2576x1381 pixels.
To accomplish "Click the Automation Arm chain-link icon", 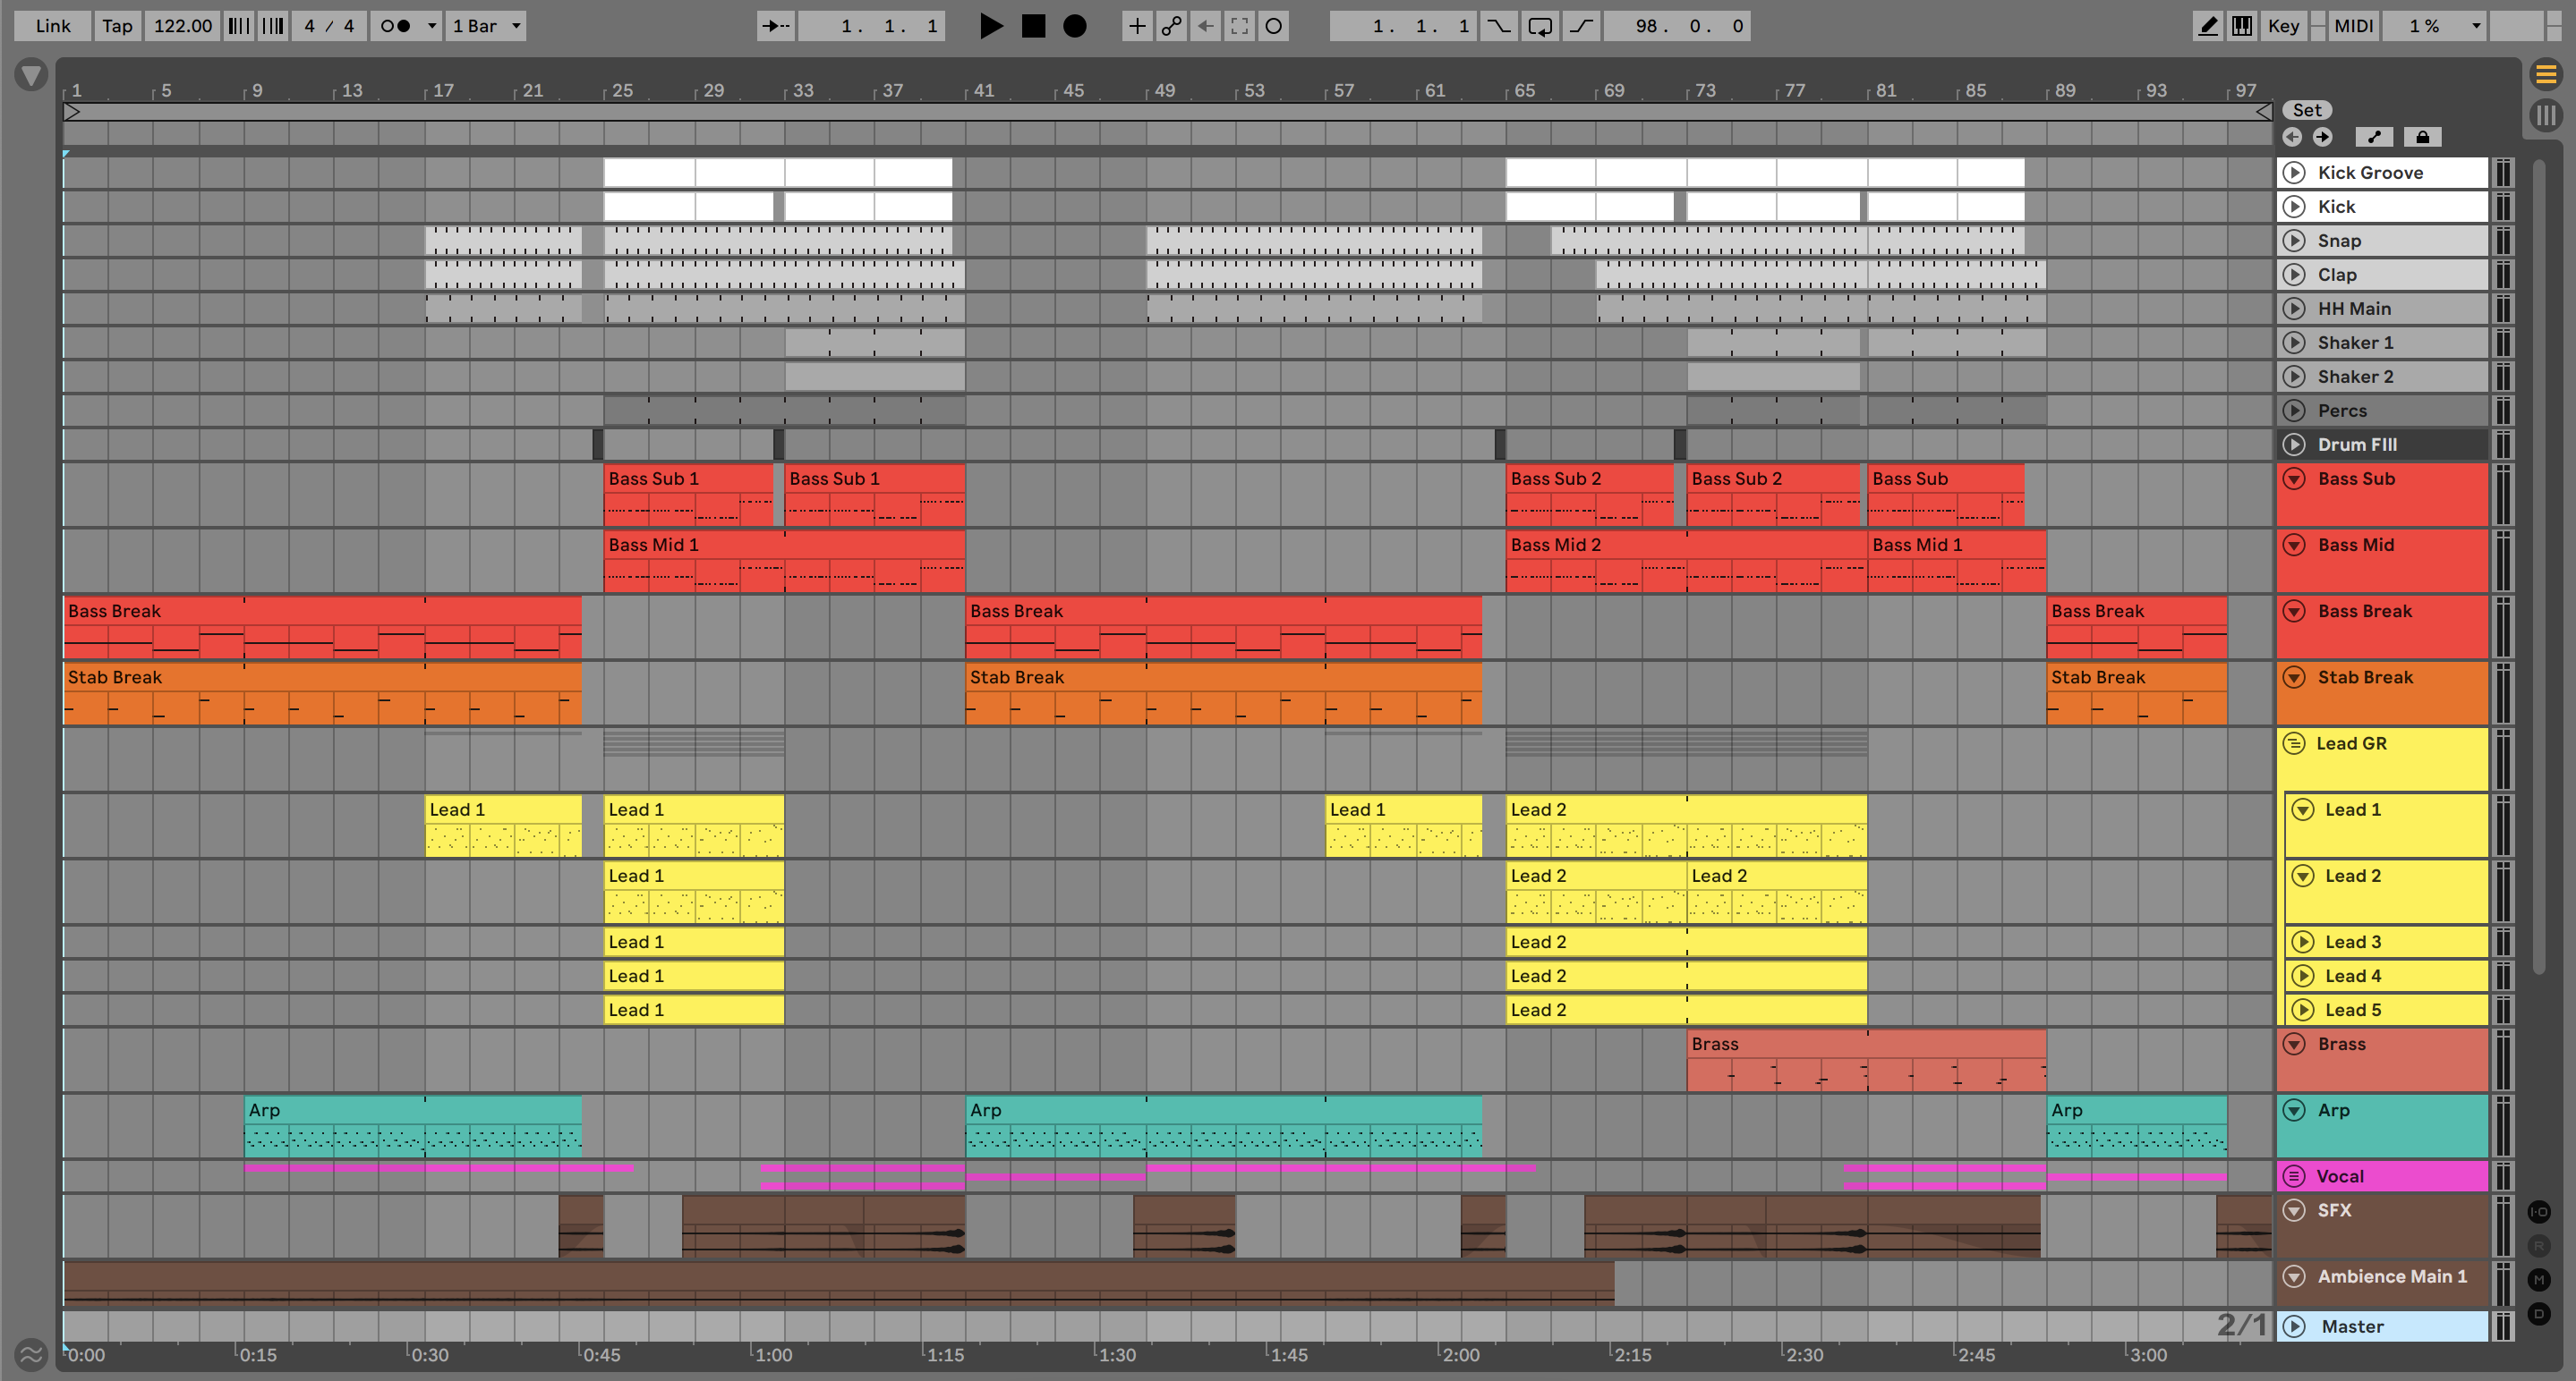I will [x=1171, y=26].
